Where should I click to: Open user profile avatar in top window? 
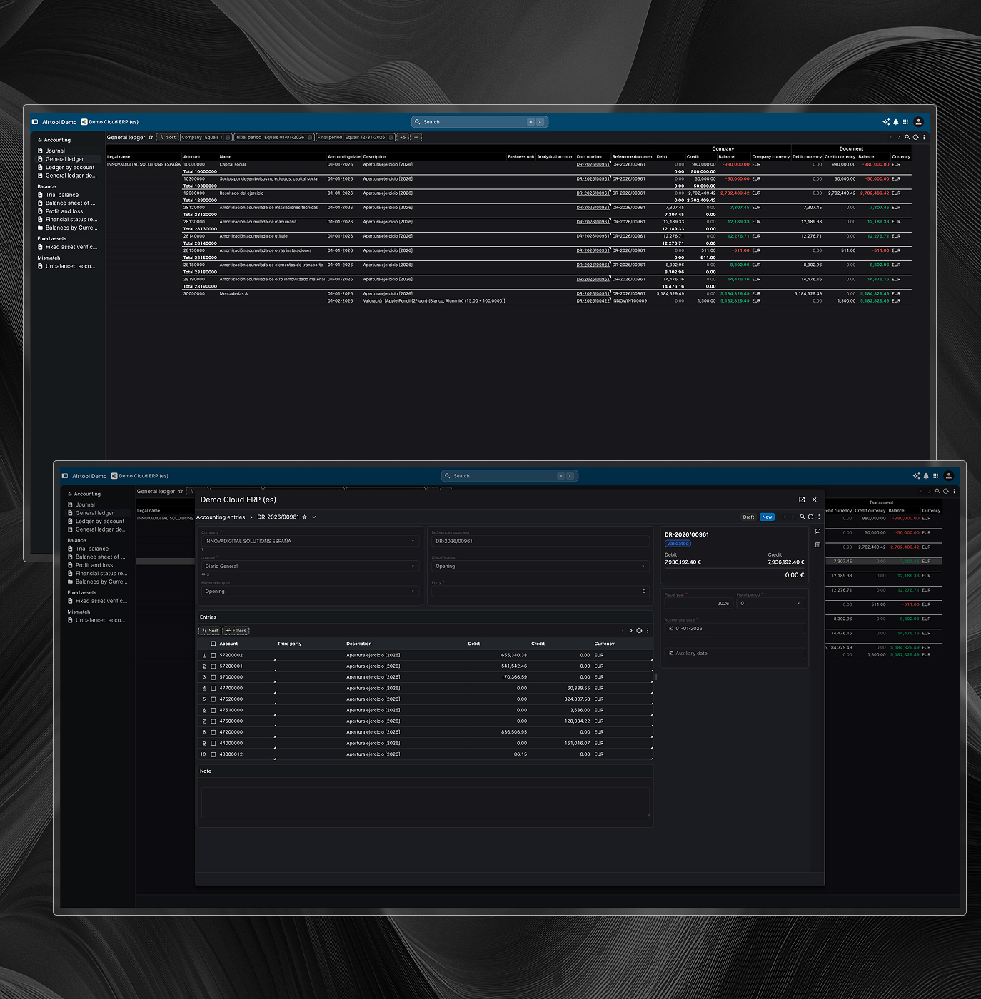click(x=919, y=122)
